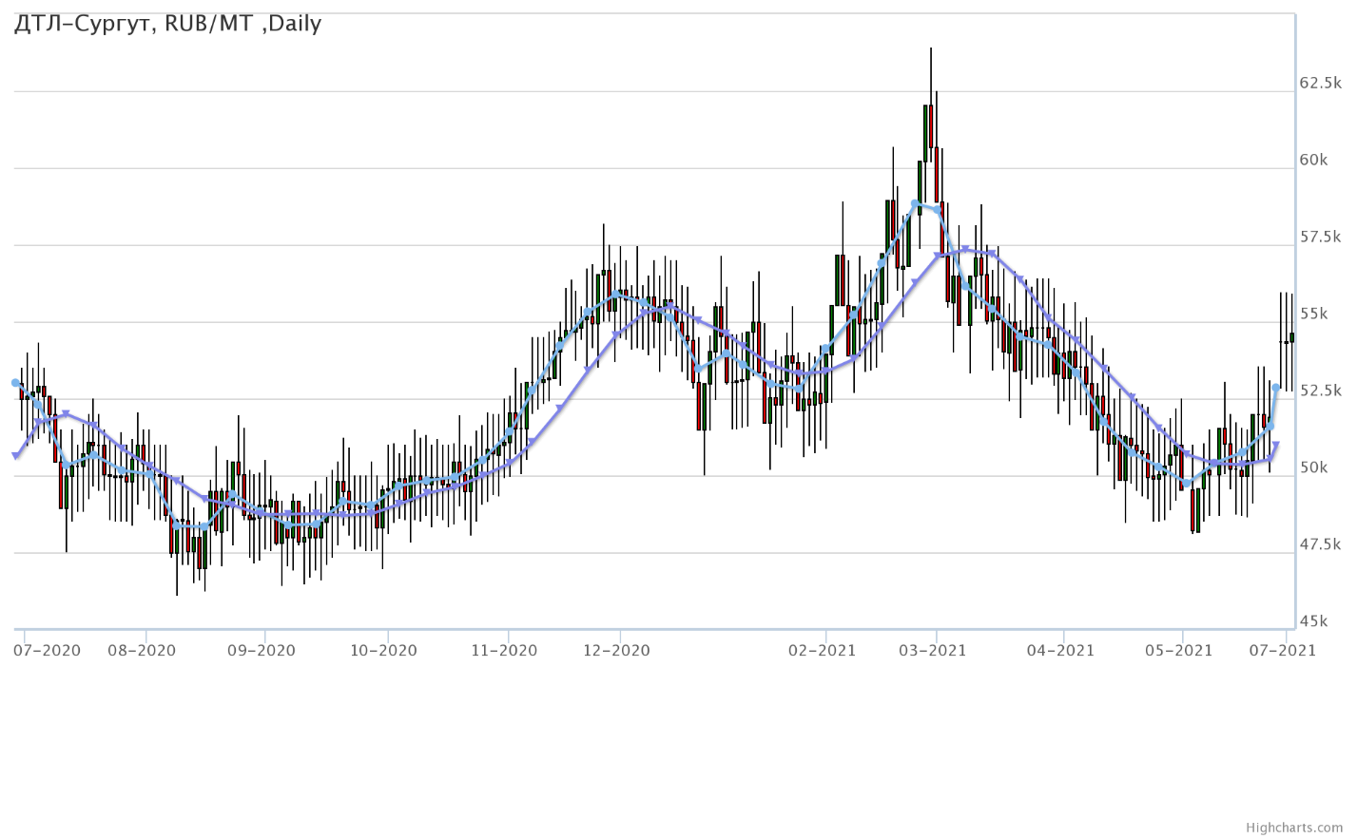Select the first light-blue circle marker at far left
The width and height of the screenshot is (1357, 839).
point(15,383)
